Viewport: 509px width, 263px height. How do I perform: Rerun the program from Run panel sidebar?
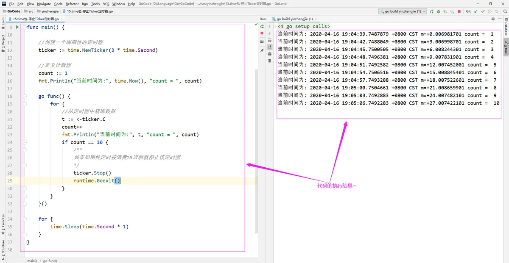tap(262, 26)
